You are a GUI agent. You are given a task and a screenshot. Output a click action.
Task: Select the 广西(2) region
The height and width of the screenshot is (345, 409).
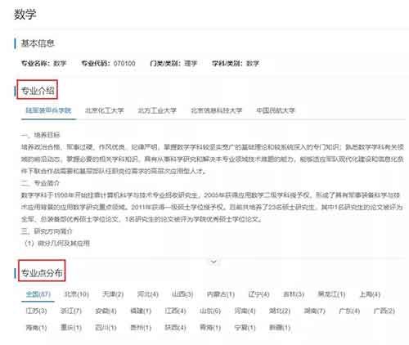(x=384, y=311)
